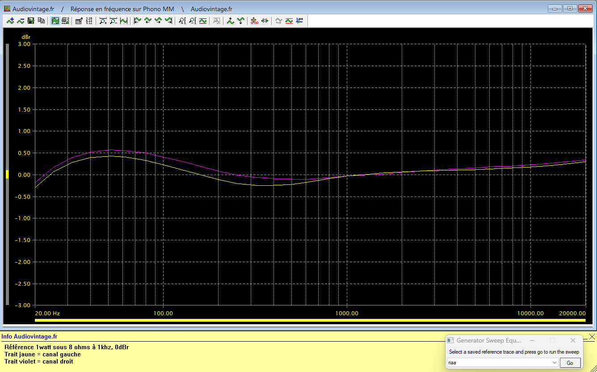Open the graph properties notepad icon
The width and height of the screenshot is (597, 372).
tap(79, 21)
